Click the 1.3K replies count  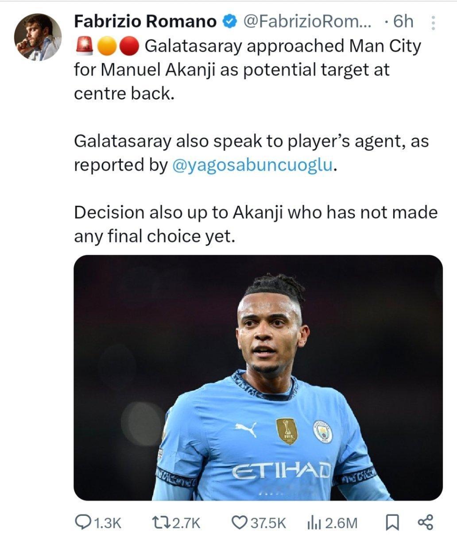point(107,524)
